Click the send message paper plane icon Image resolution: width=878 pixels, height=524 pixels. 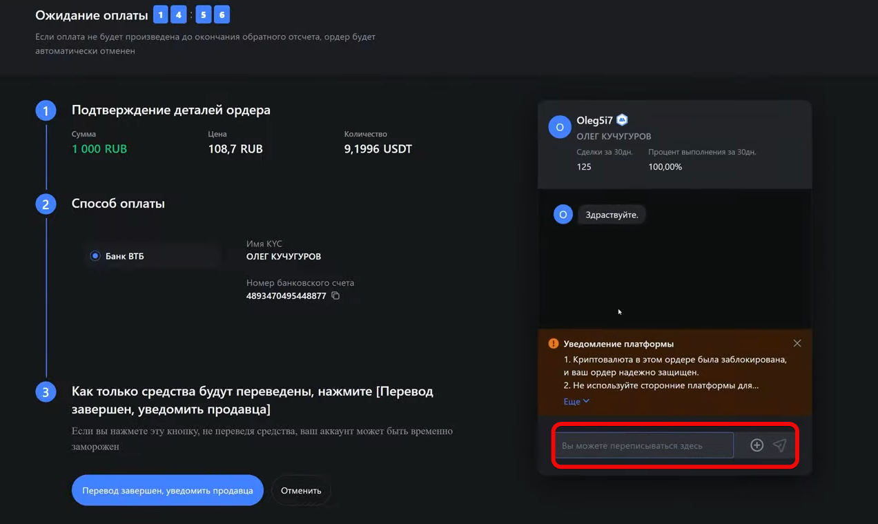coord(779,445)
